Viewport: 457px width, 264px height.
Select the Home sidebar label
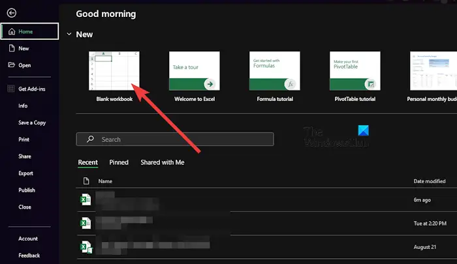pyautogui.click(x=25, y=31)
